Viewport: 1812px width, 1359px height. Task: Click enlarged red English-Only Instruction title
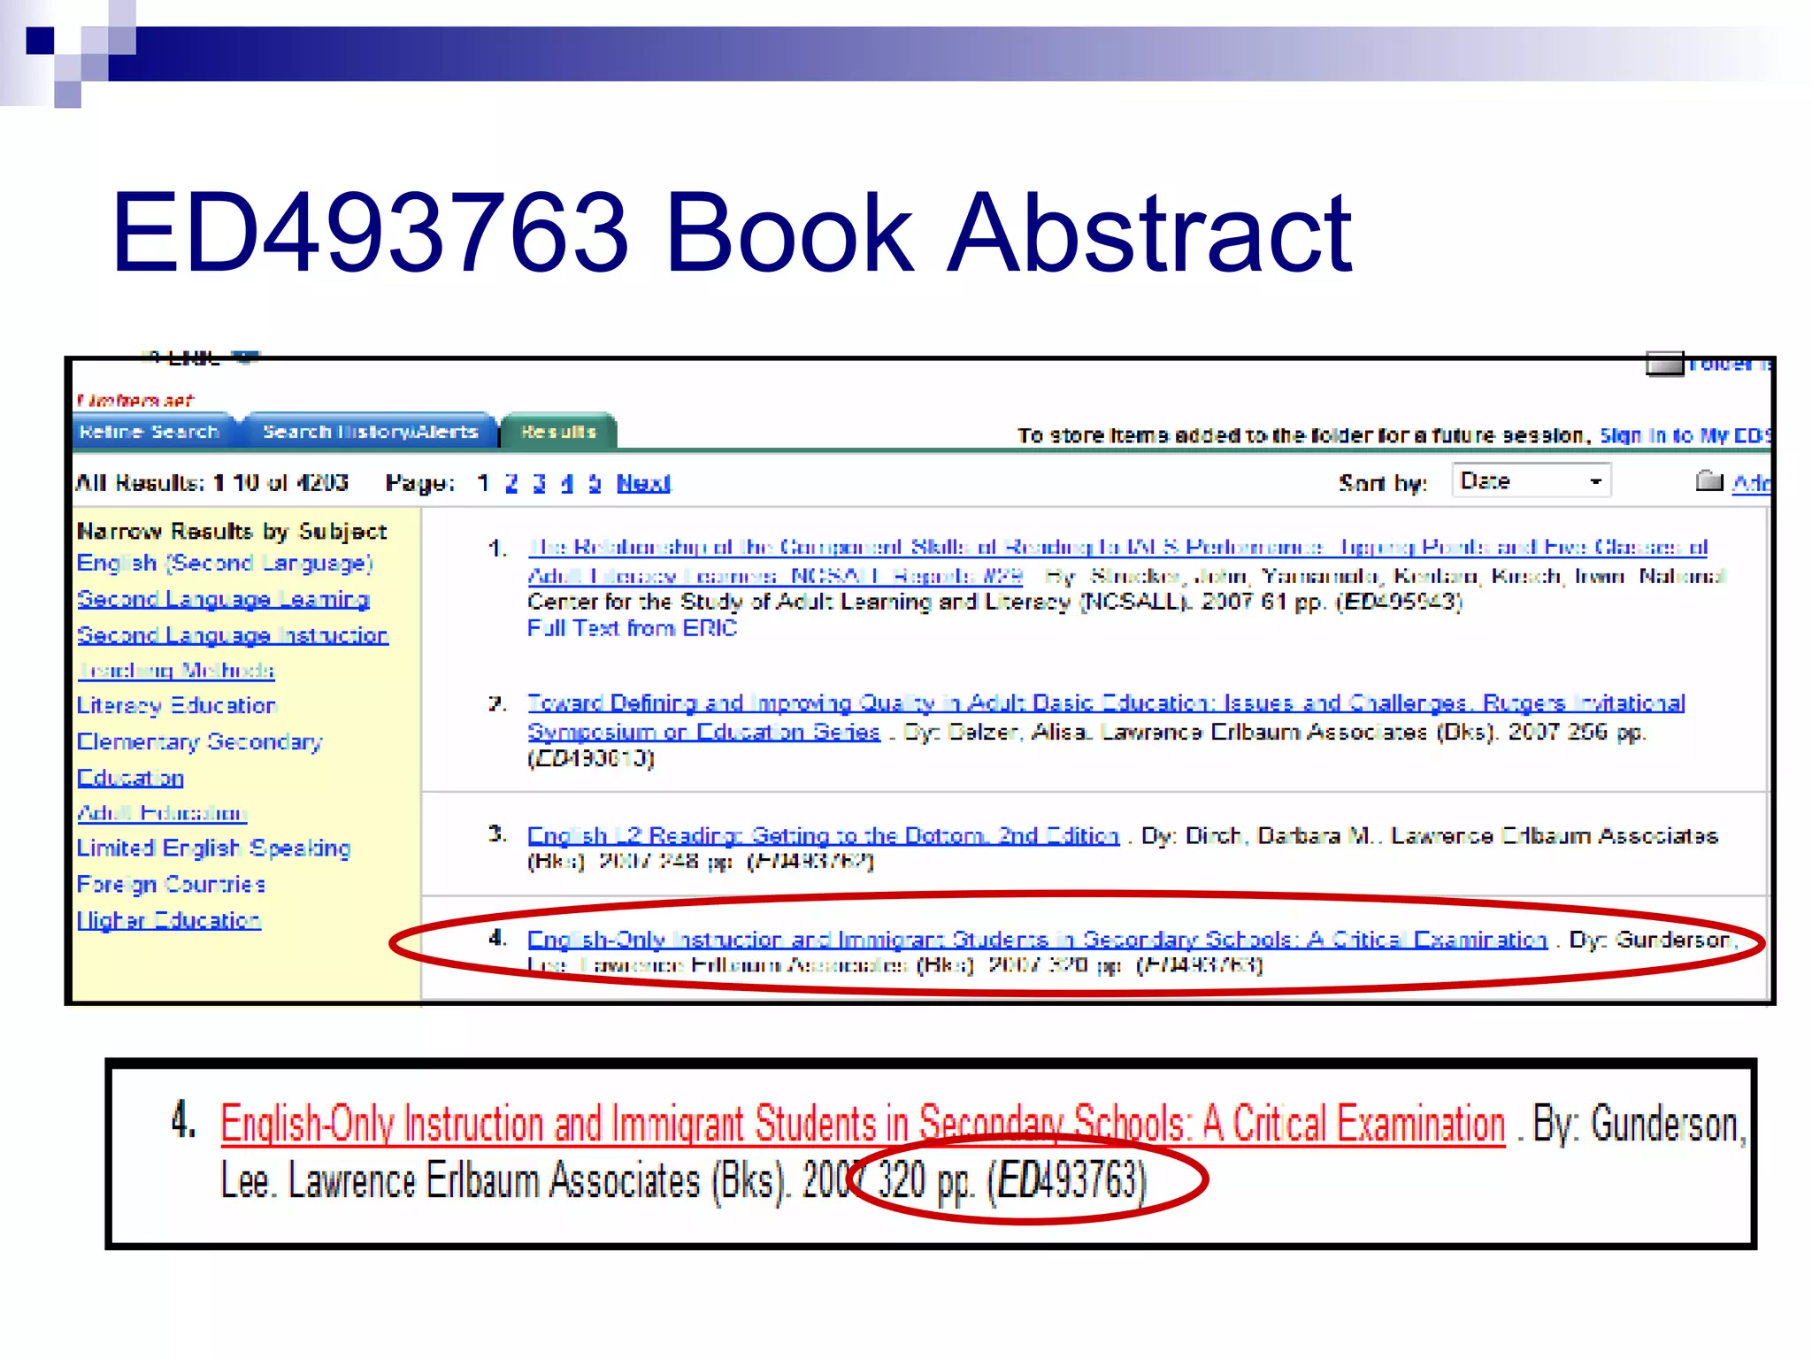pyautogui.click(x=862, y=1124)
